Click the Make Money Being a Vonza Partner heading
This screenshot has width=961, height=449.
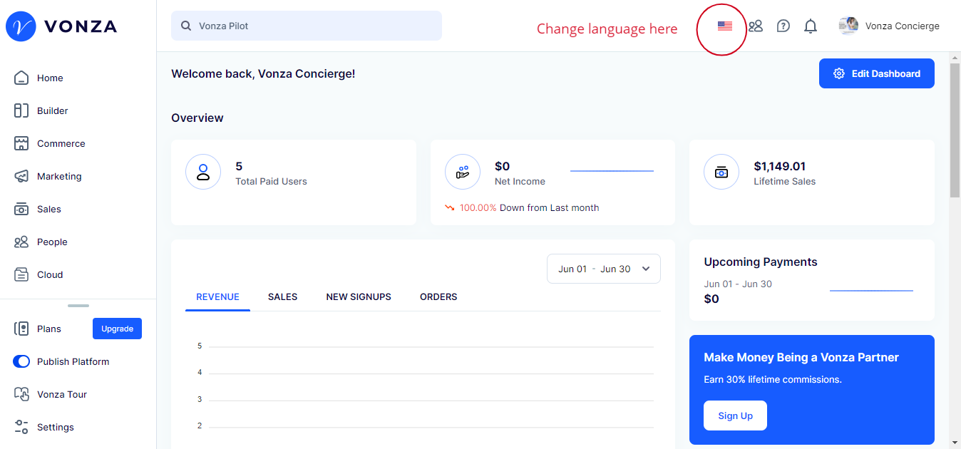(x=801, y=357)
